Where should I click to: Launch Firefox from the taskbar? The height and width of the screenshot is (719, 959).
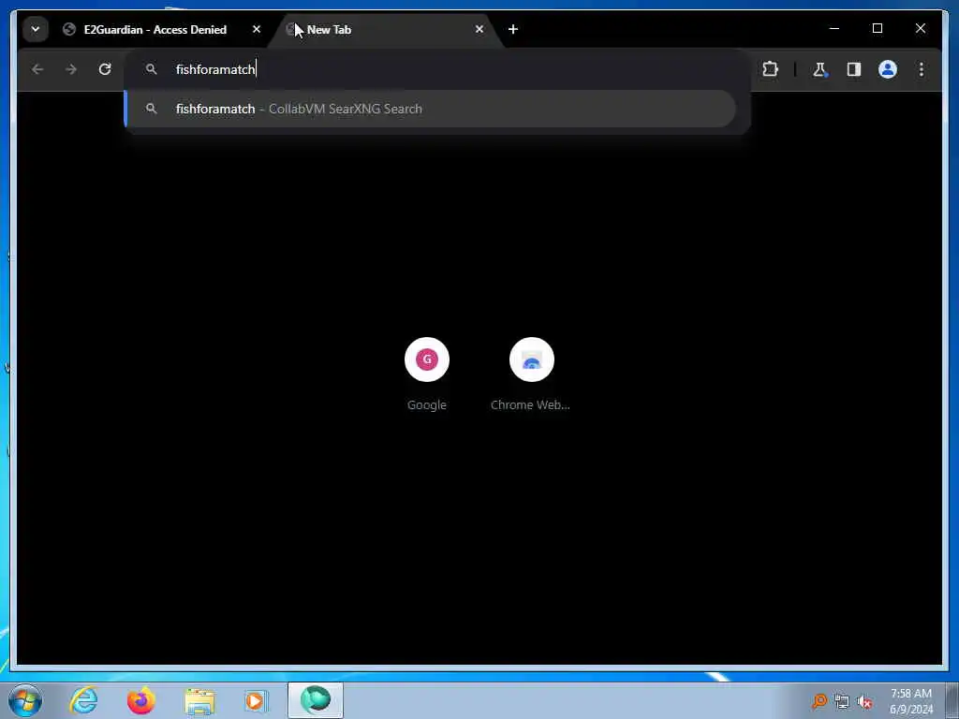point(141,700)
